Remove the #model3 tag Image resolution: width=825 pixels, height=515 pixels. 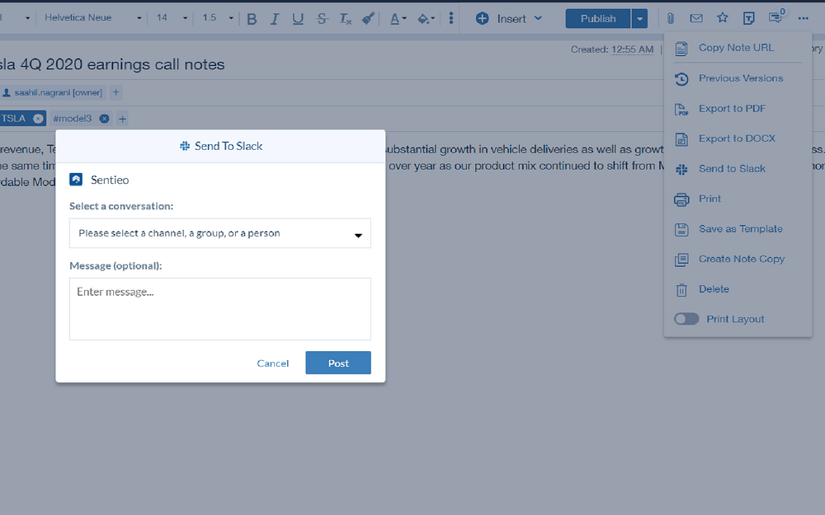coord(104,119)
